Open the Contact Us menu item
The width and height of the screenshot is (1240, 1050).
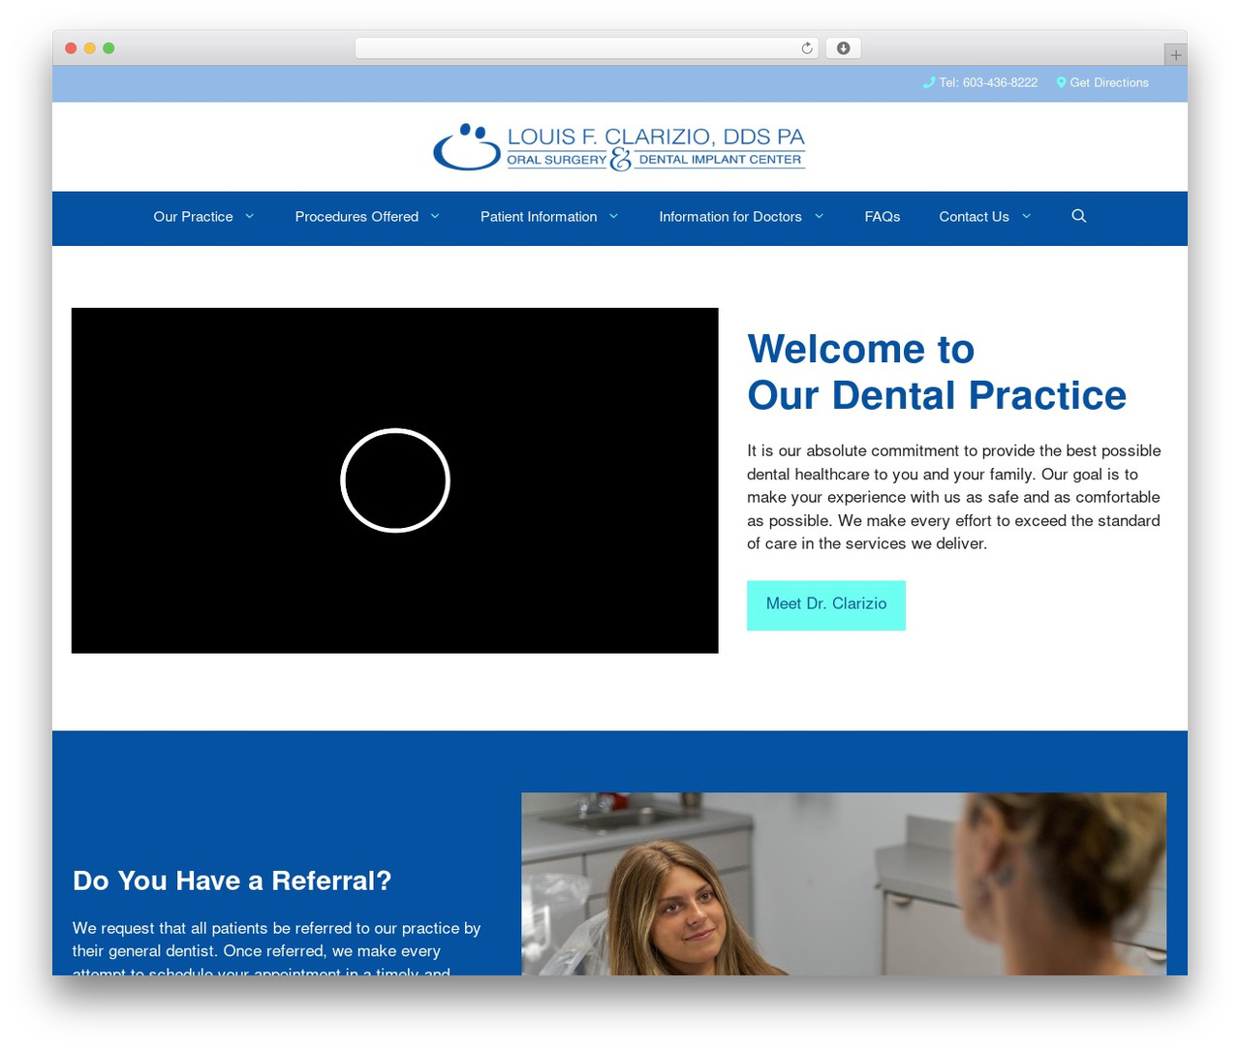974,217
